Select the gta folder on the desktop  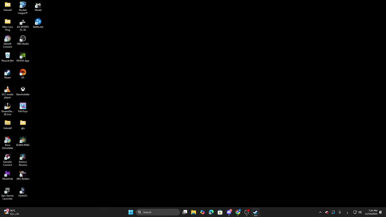(23, 125)
